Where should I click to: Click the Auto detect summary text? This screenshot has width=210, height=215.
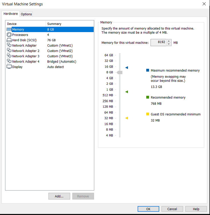[55, 67]
